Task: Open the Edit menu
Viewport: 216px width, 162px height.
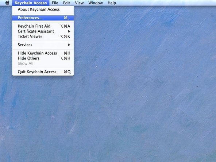Action: 66,3
